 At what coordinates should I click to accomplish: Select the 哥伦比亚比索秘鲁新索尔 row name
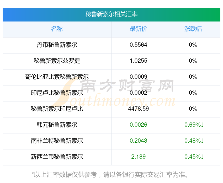[x=57, y=77]
